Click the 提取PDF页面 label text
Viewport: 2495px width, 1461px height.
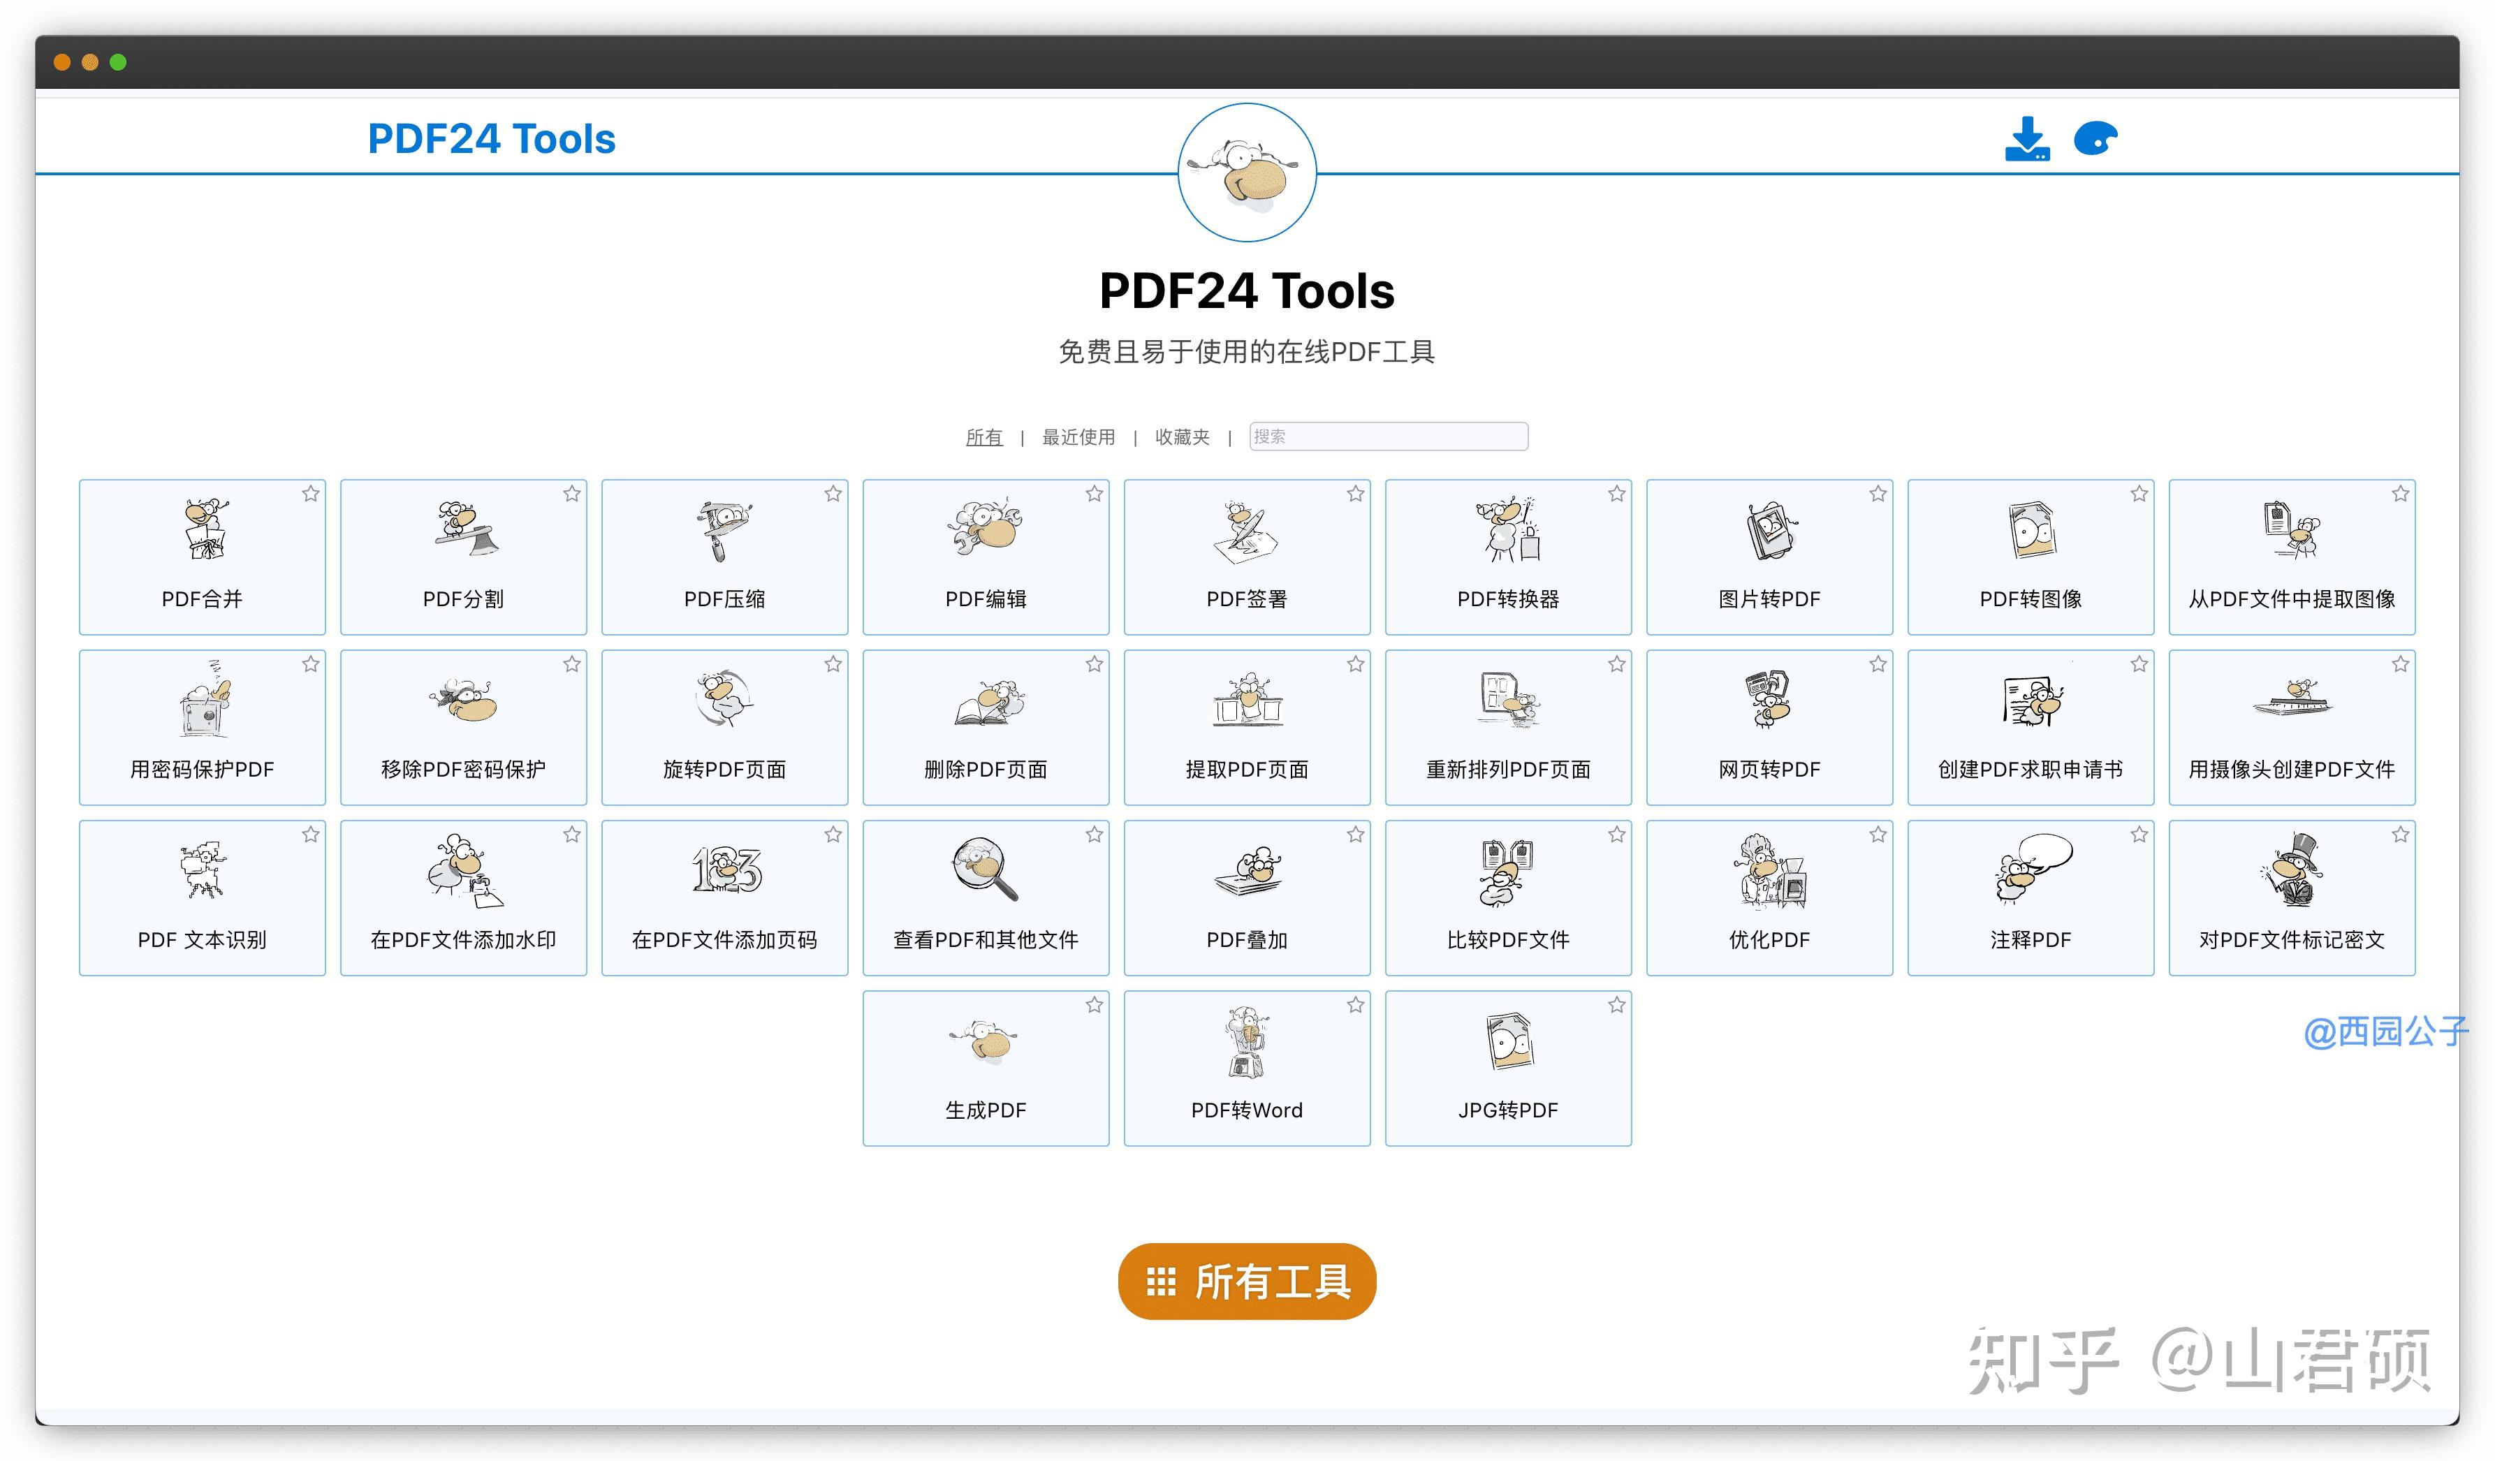[1247, 769]
